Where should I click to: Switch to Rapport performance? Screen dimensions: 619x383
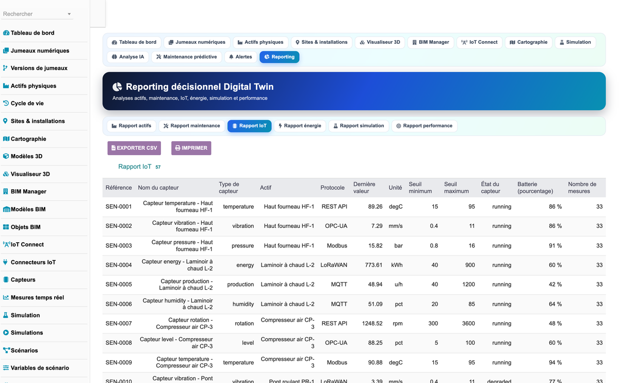[424, 126]
